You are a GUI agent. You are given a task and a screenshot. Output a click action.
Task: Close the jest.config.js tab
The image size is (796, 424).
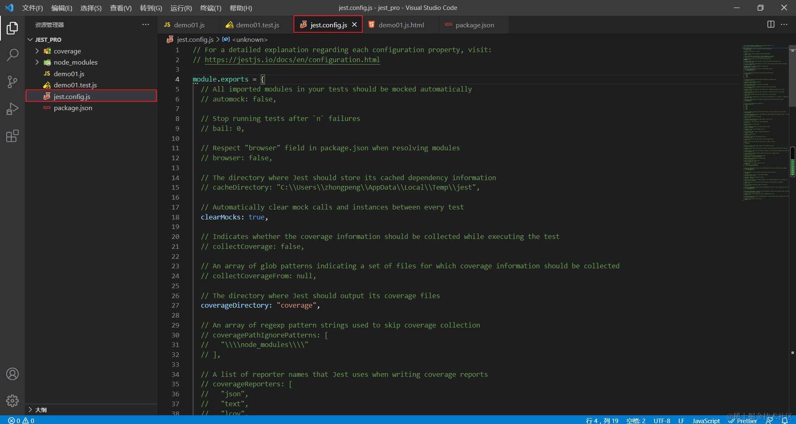coord(354,24)
